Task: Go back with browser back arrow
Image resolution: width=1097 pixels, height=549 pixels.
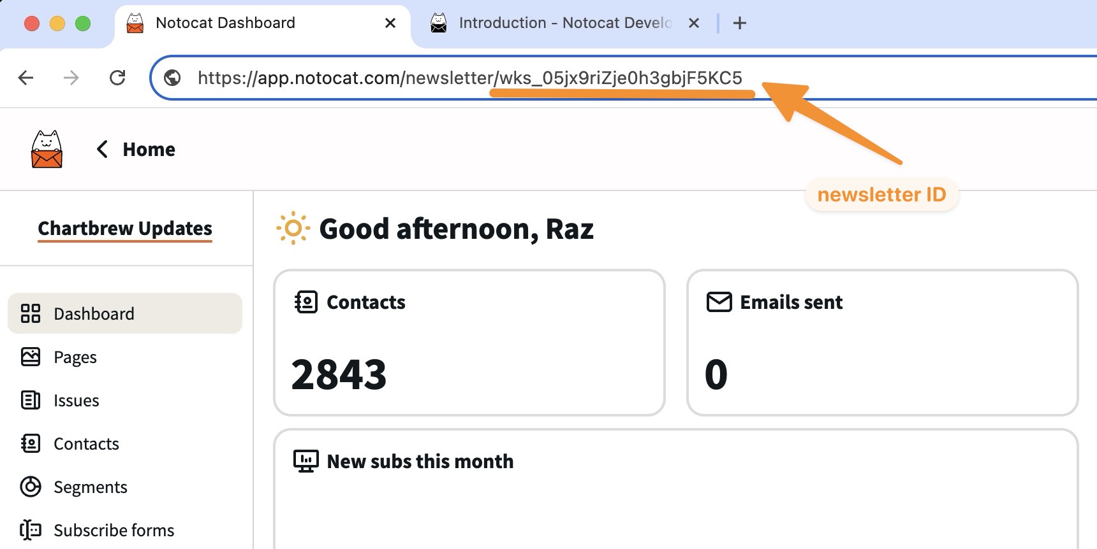Action: [26, 78]
